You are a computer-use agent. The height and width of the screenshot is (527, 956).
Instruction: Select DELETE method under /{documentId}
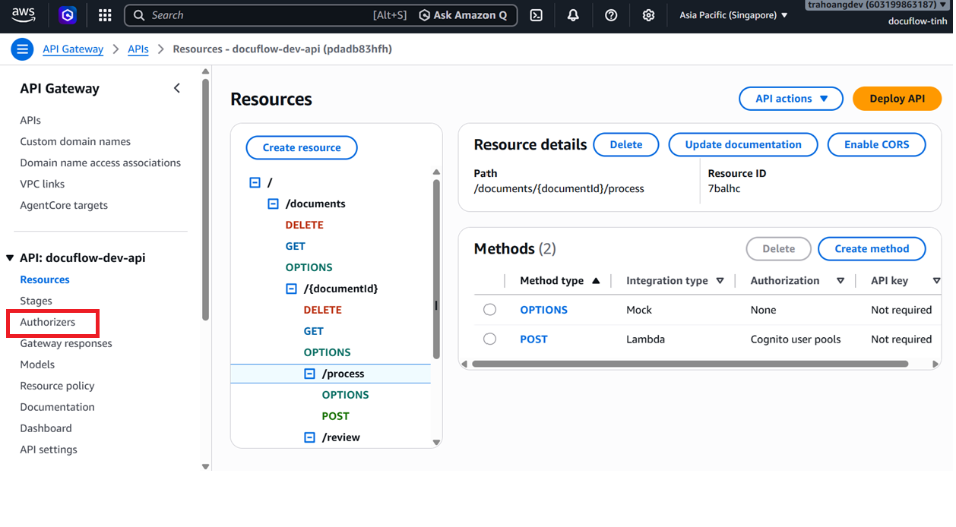pos(323,310)
